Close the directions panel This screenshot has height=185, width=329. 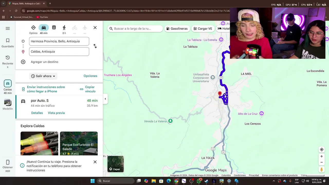pos(95,28)
